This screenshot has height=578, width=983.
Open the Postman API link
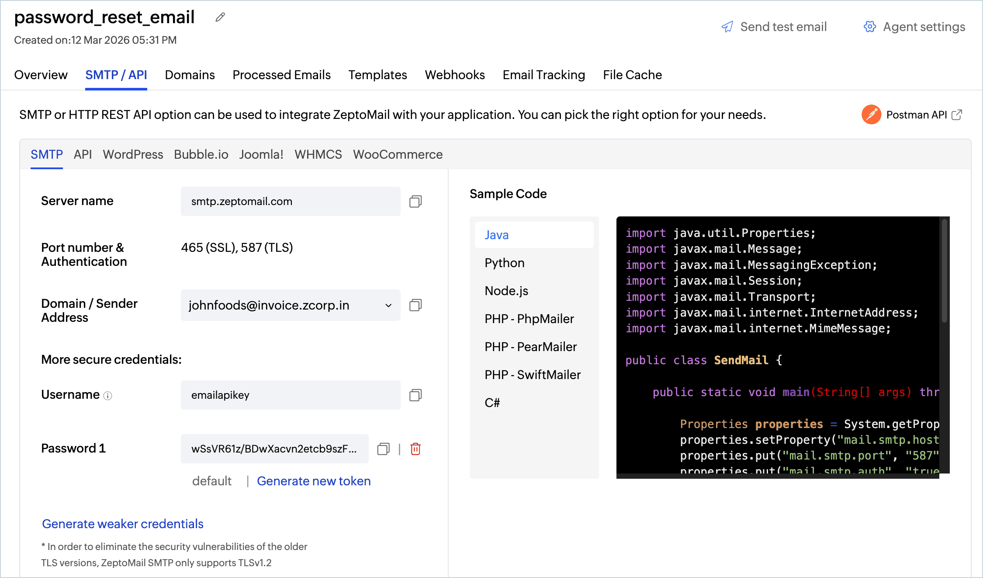912,115
